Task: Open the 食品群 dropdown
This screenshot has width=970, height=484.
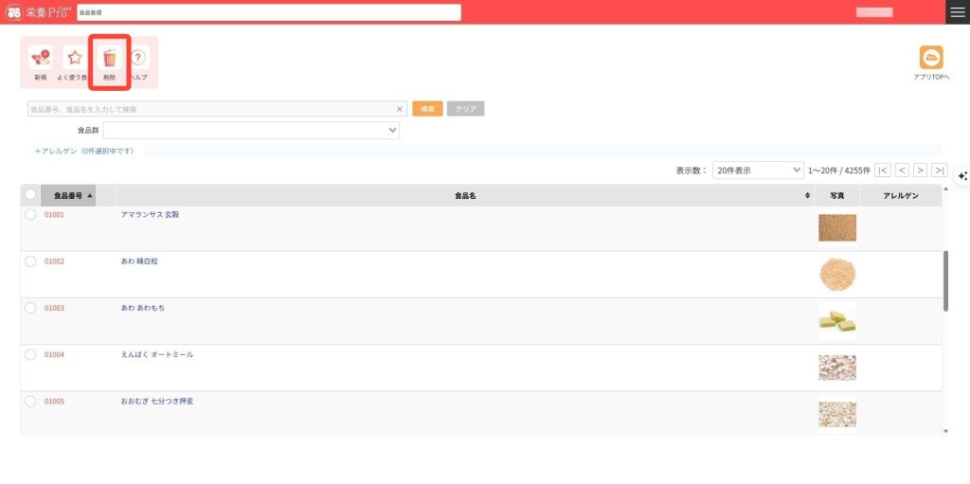Action: tap(251, 131)
